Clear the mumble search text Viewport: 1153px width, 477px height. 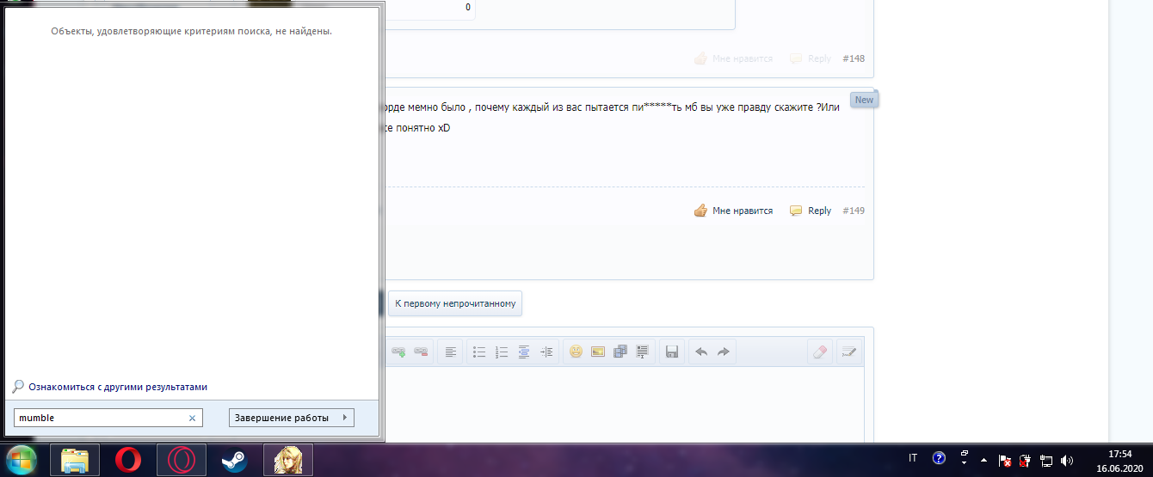[x=193, y=418]
